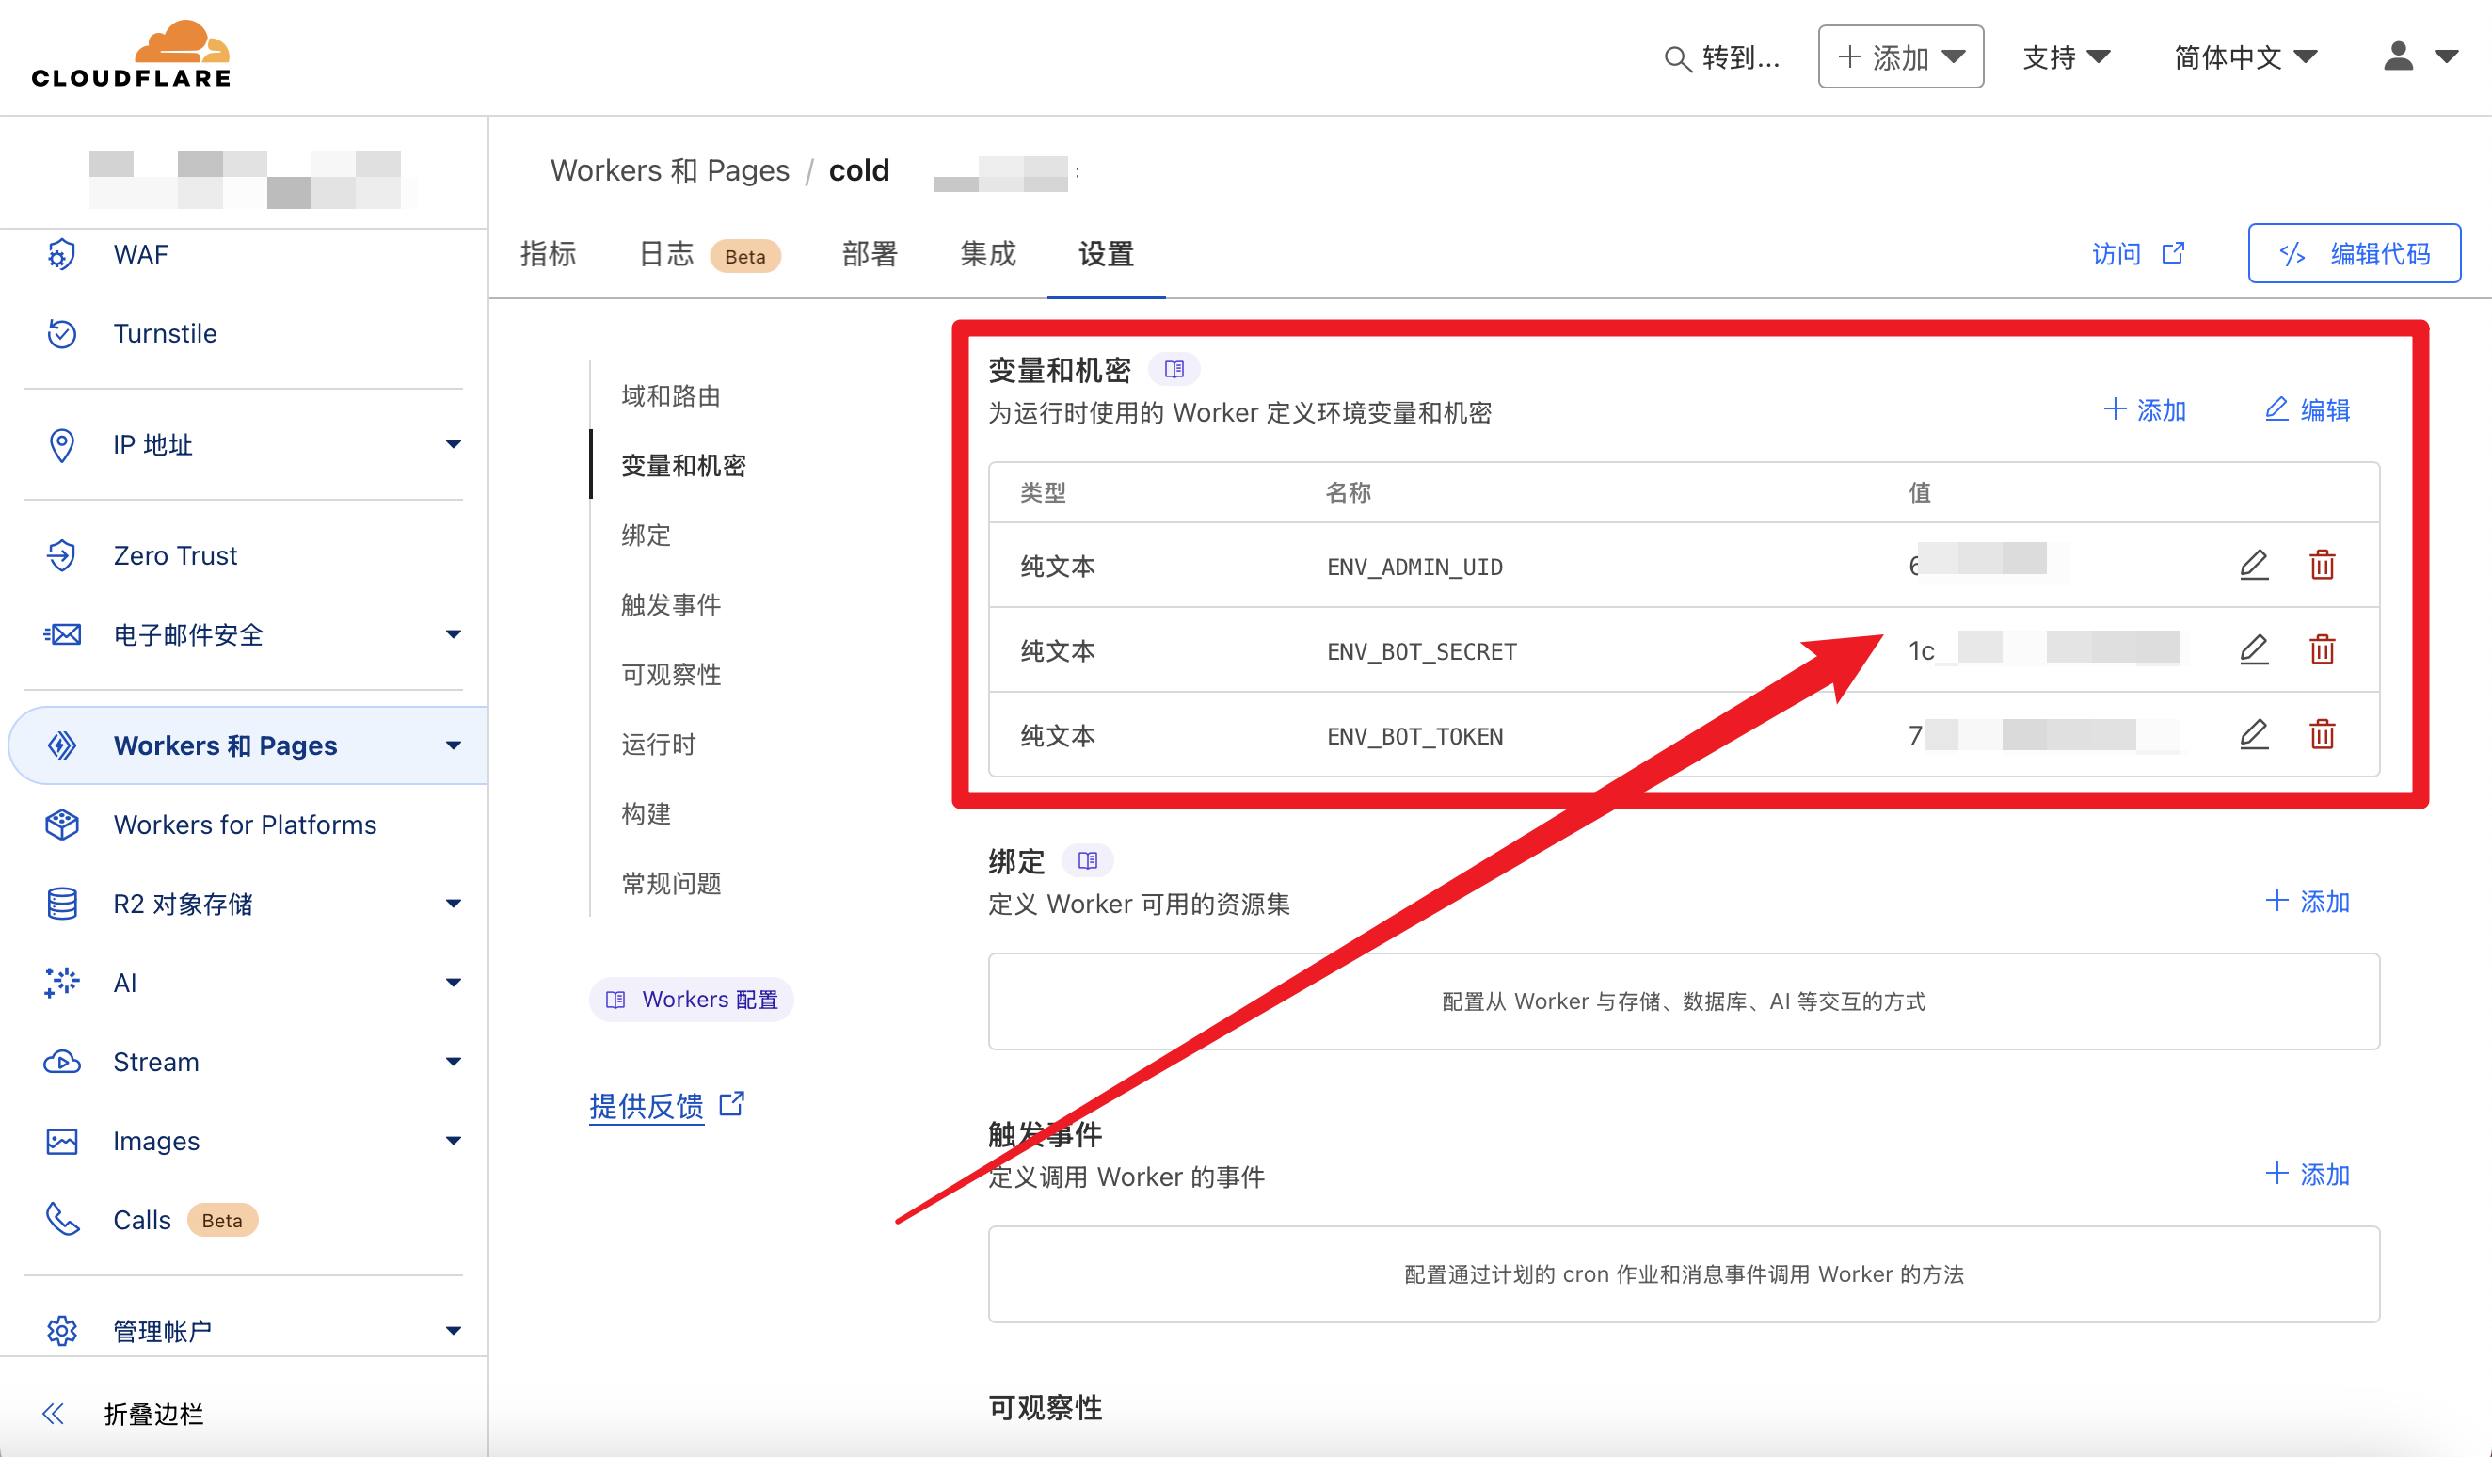
Task: Click the Workers for Platforms cube icon
Action: [x=61, y=824]
